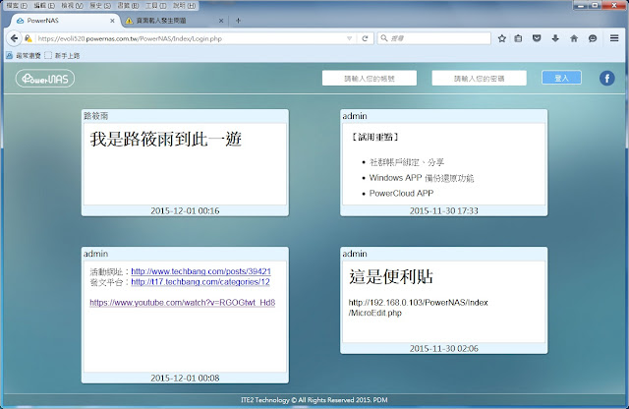This screenshot has height=409, width=629.
Task: Open the techbang.com/posts/39421 link
Action: coord(200,271)
